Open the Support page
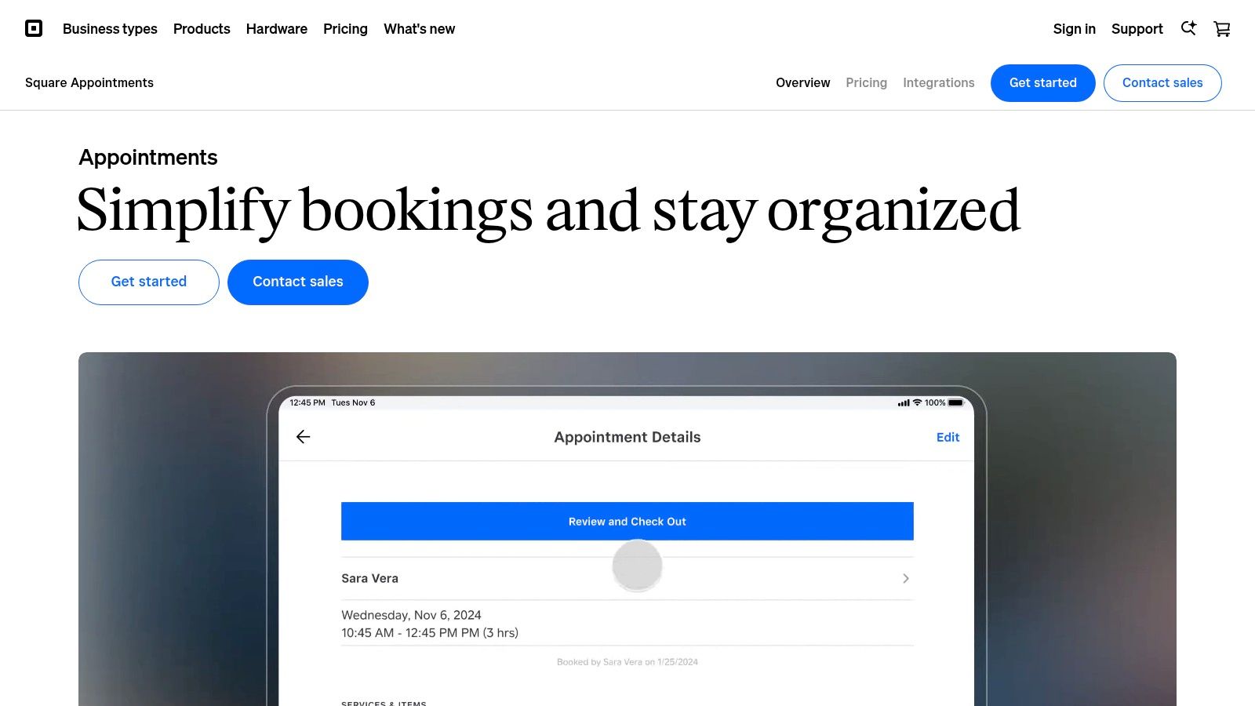Image resolution: width=1255 pixels, height=706 pixels. click(x=1137, y=29)
